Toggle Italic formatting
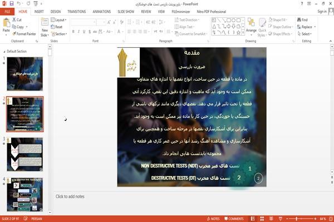334x222 pixels. coord(78,32)
